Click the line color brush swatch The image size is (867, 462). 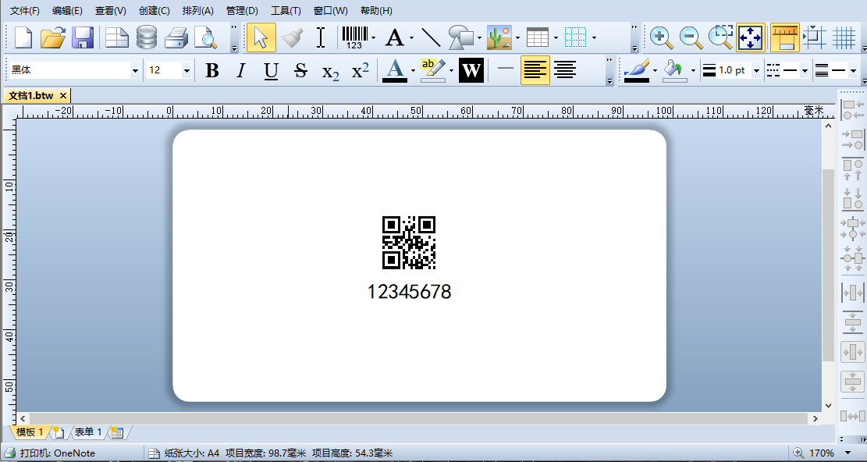[637, 70]
